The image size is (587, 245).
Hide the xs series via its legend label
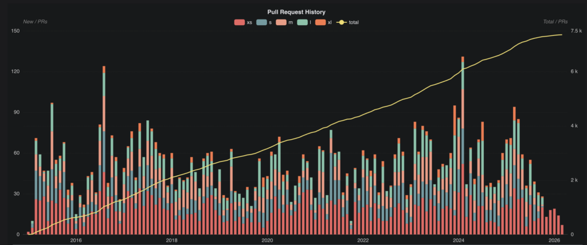(249, 22)
